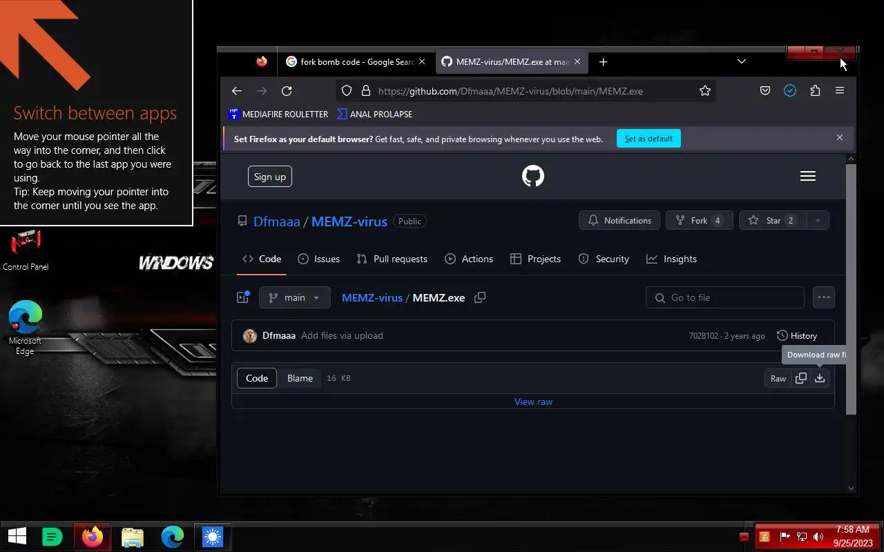Screen dimensions: 884x552
Task: Open Firefox from the taskbar
Action: [x=93, y=536]
